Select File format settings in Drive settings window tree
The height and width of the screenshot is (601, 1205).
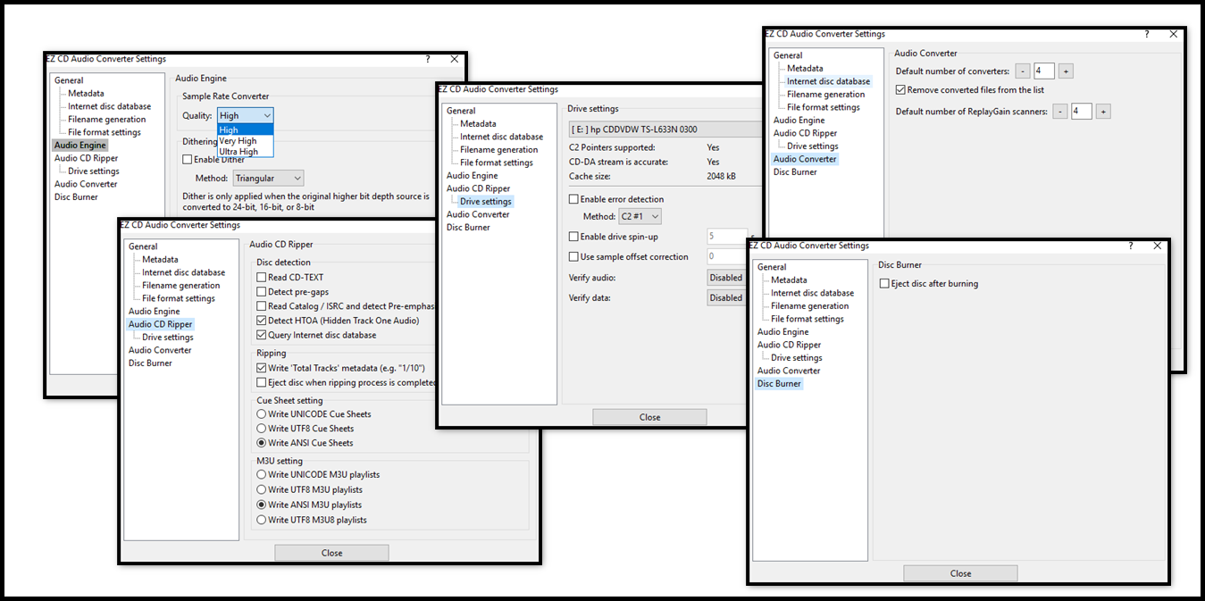coord(497,163)
